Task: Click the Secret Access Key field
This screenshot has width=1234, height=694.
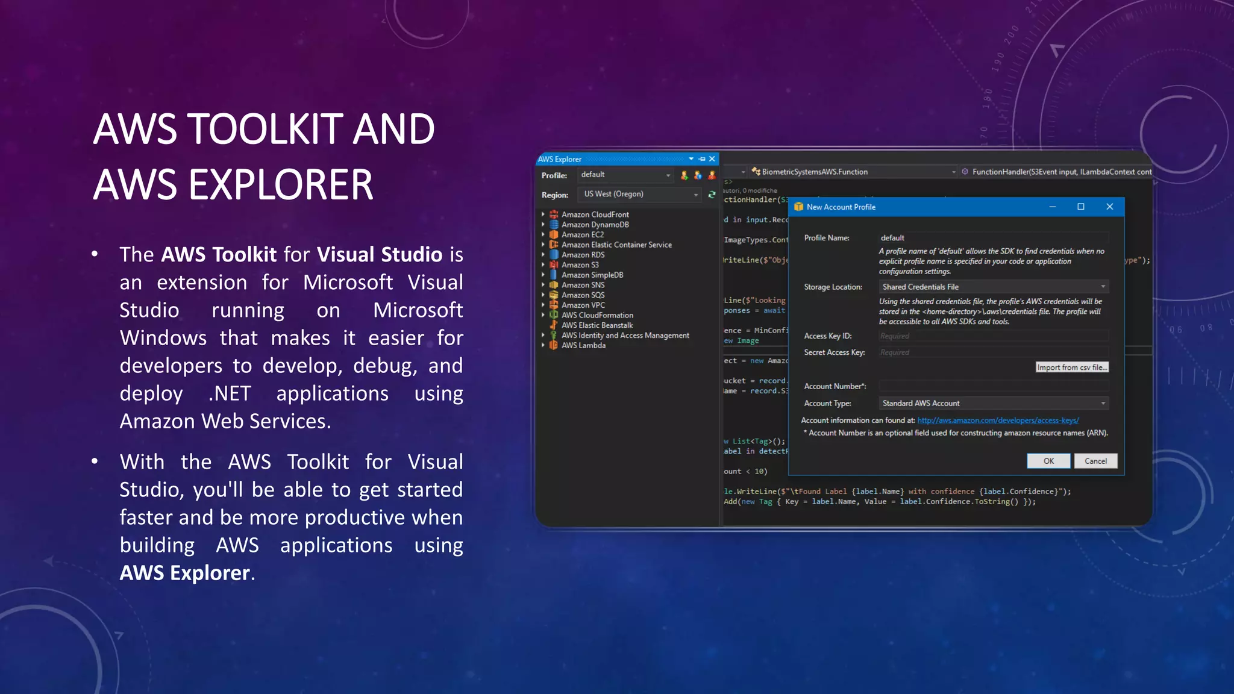Action: point(994,352)
